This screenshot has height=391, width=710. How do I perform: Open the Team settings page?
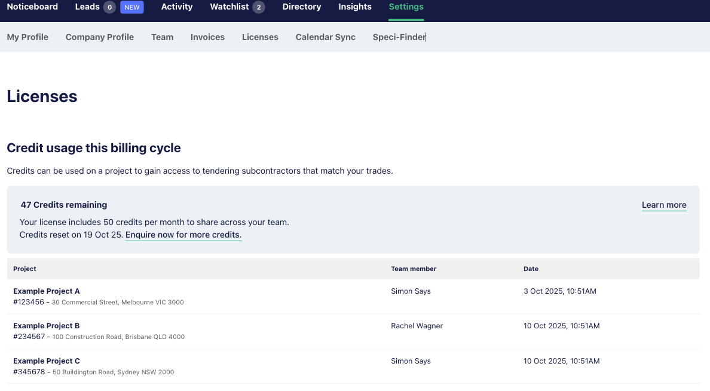coord(162,37)
